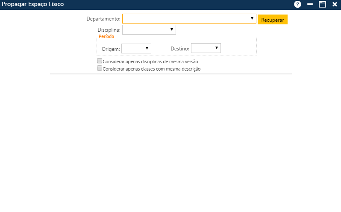
Task: Maximize the dialog with the window icon
Action: click(322, 4)
